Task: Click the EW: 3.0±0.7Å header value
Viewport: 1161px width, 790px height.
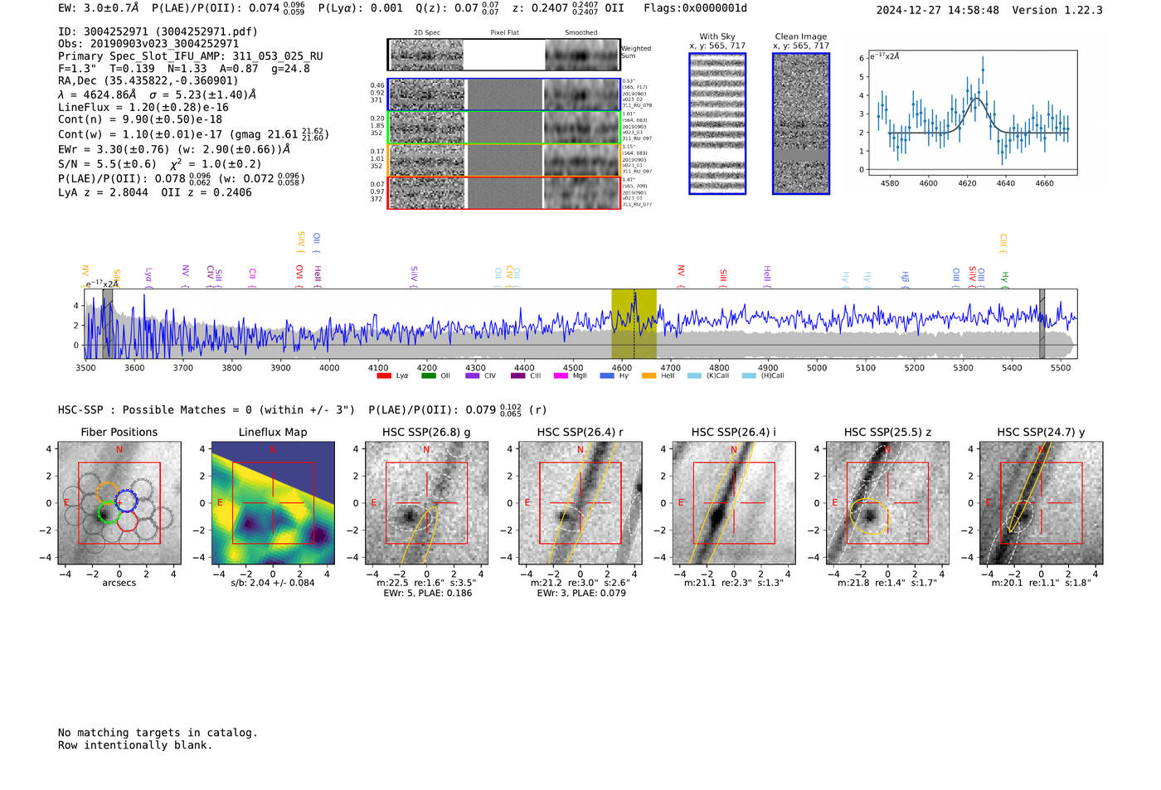Action: click(x=99, y=8)
